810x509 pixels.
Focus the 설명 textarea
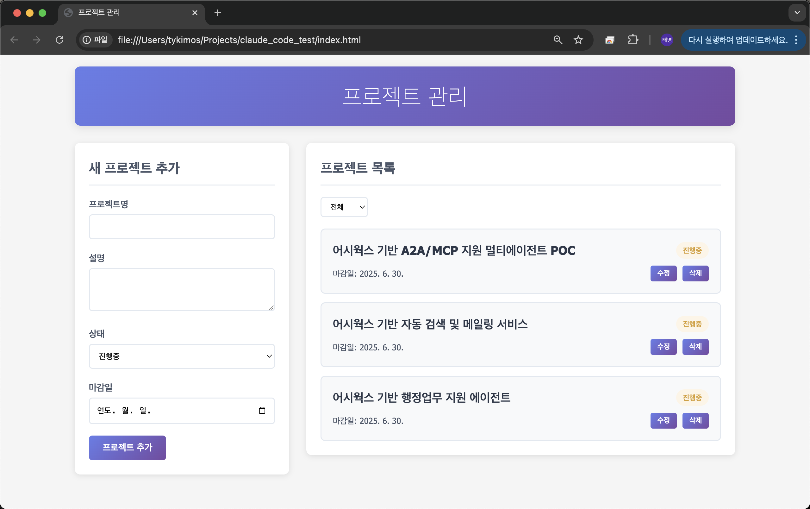(182, 290)
